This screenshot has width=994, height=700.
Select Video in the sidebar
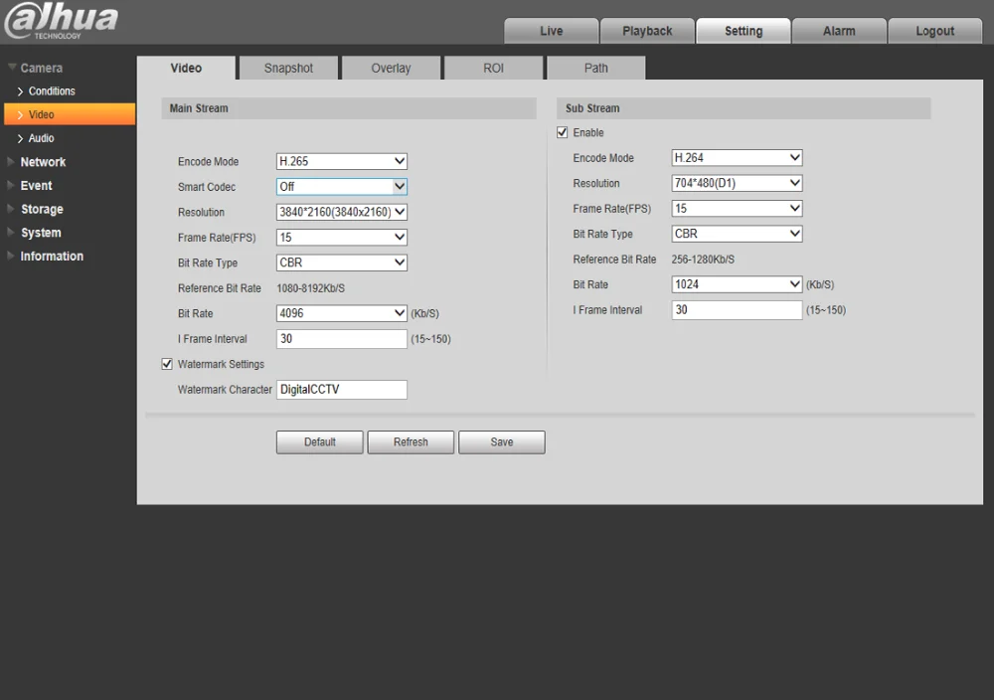click(x=70, y=114)
